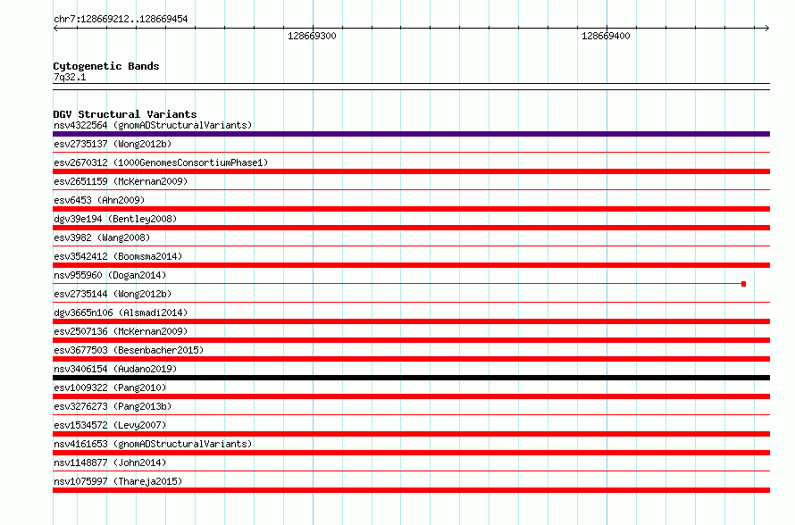Select the red bar under dgv39e194
The image size is (795, 525).
(x=411, y=228)
